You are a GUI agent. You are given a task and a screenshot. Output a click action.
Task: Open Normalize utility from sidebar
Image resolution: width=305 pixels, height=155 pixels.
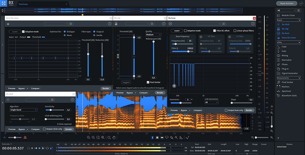[287, 60]
